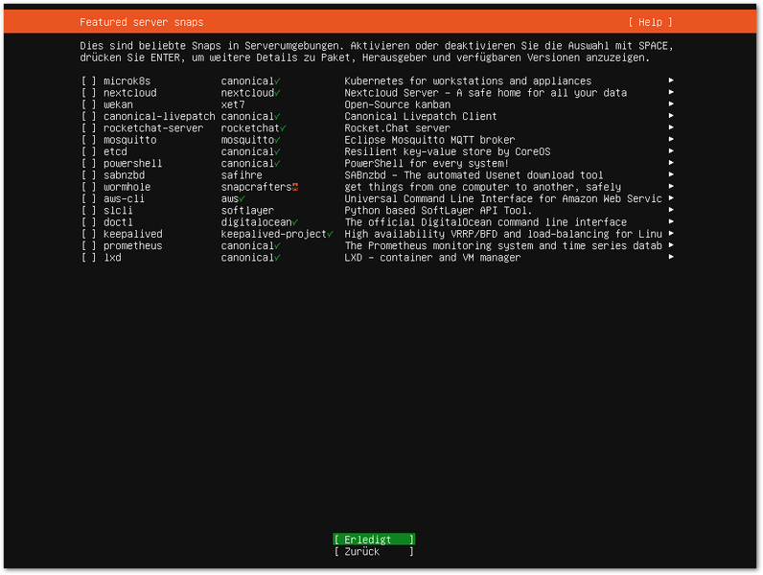Click 'Python based SoftLayer API Tool.' text

coord(438,210)
